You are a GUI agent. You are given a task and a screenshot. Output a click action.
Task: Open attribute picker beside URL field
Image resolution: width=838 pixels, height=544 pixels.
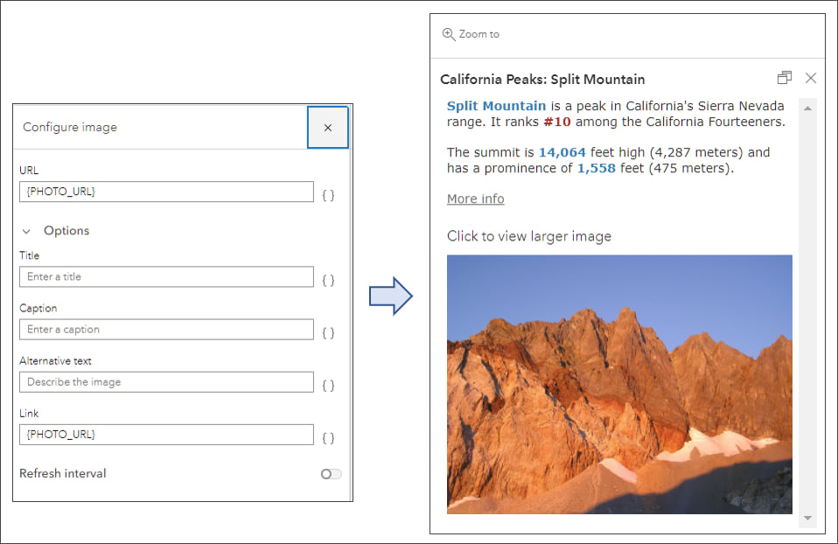tap(328, 195)
